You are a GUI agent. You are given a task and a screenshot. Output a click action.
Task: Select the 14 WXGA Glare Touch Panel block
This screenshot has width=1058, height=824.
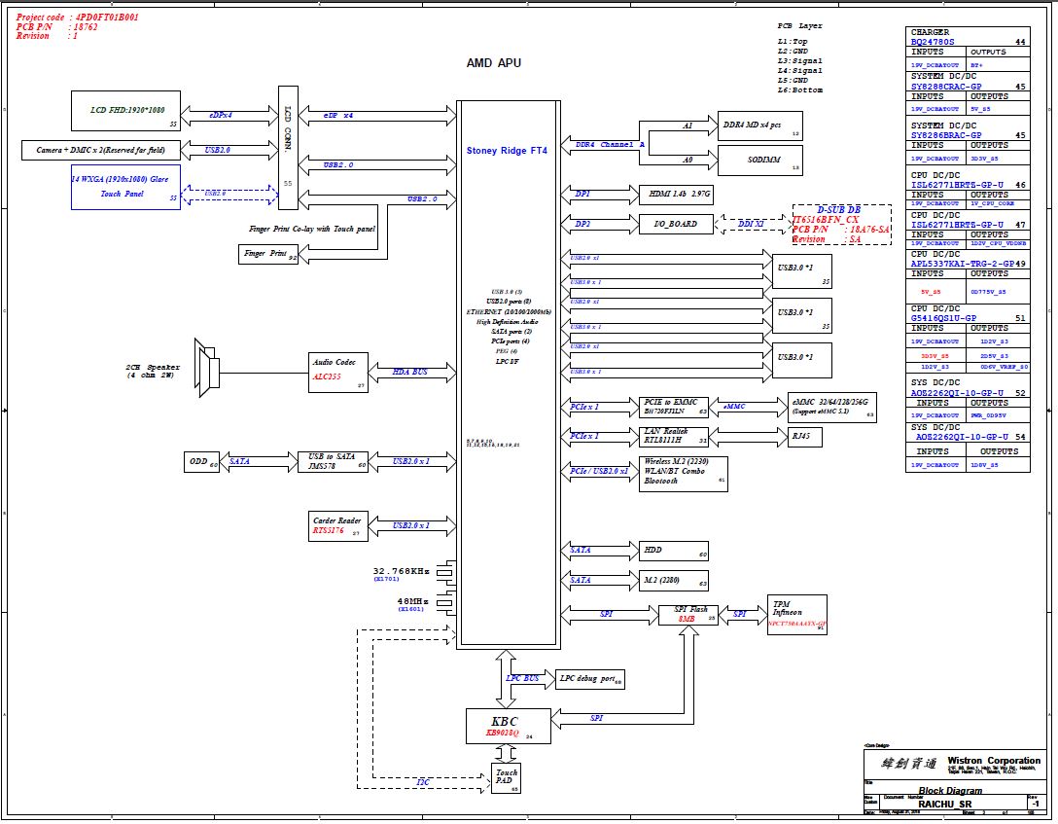(125, 187)
